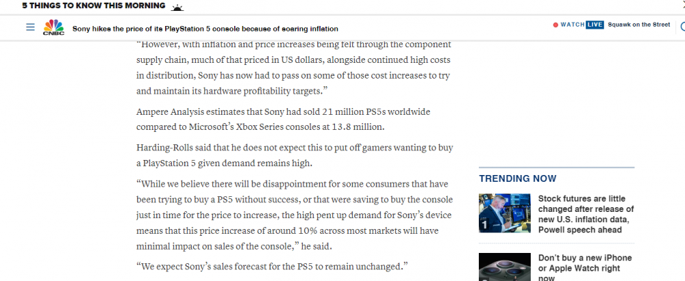Viewport: 685px width, 281px height.
Task: Open the stock futures story thumbnail
Action: coord(504,213)
